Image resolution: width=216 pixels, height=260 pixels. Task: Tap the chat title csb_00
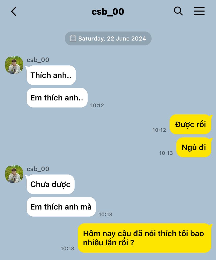108,12
